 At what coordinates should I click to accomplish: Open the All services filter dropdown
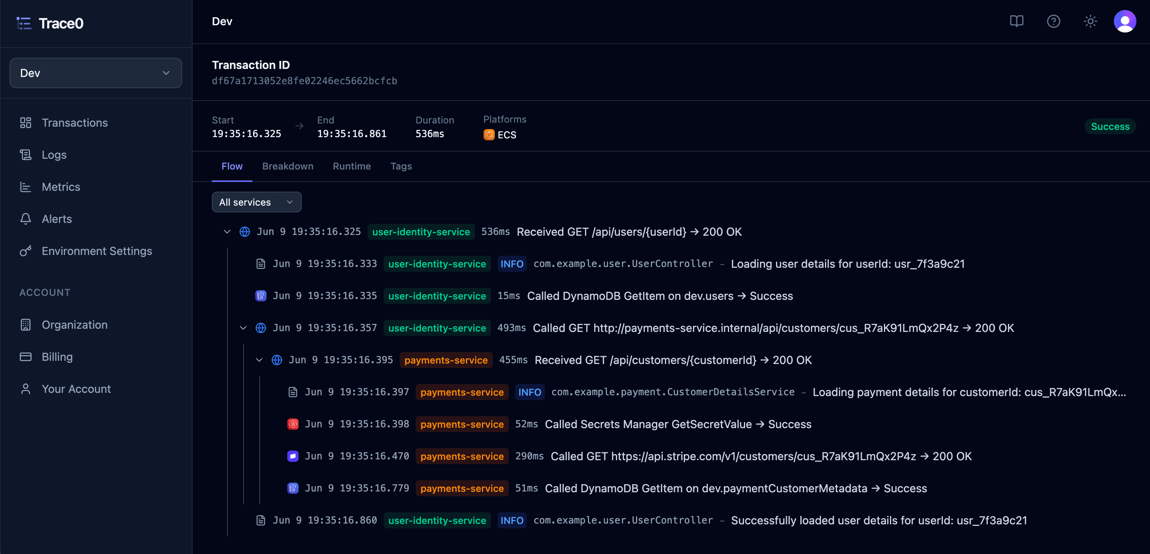coord(257,202)
